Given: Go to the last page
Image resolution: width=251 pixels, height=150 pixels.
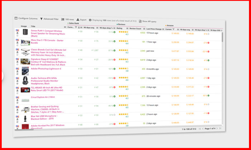Looking at the screenshot, I should (x=220, y=128).
